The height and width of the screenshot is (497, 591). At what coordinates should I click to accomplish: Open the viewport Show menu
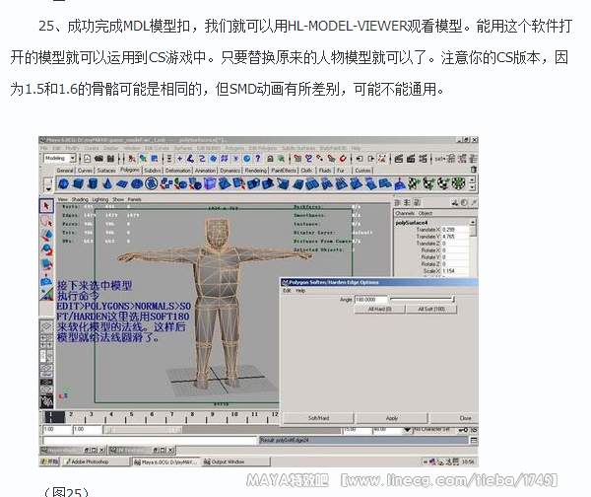(x=118, y=199)
